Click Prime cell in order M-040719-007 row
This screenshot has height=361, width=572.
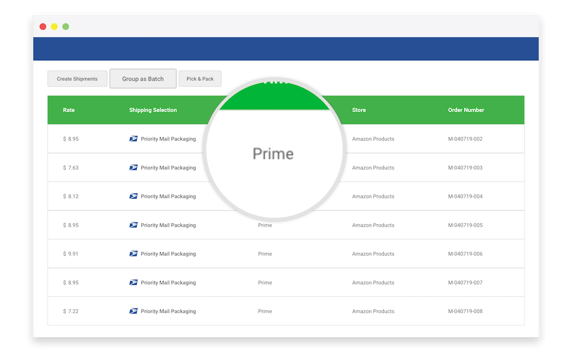265,283
